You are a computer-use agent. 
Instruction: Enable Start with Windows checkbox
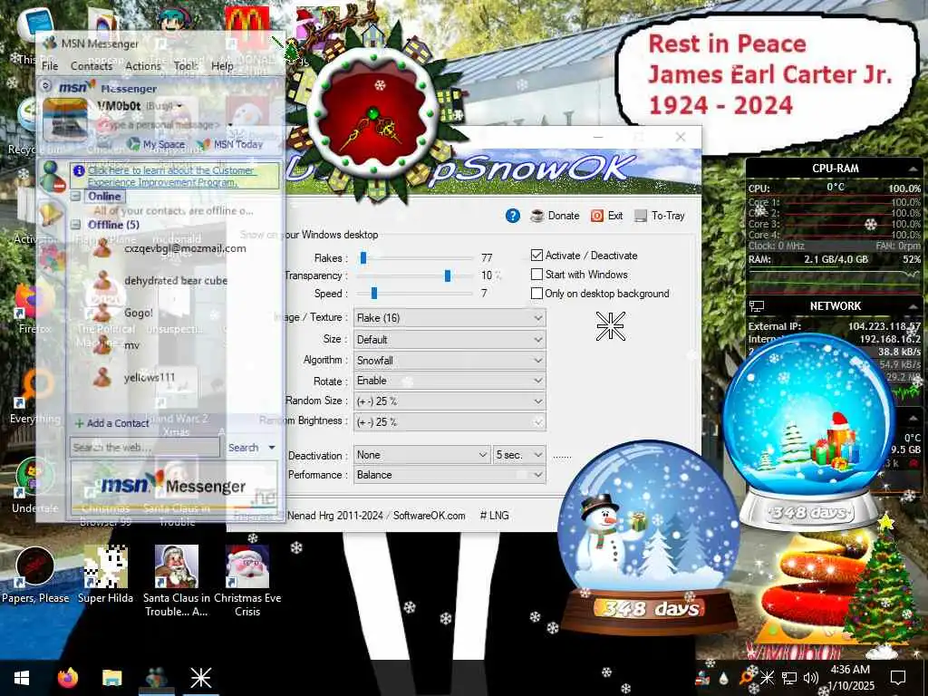coord(536,274)
